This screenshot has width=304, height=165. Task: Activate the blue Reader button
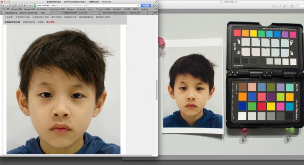coord(146,5)
